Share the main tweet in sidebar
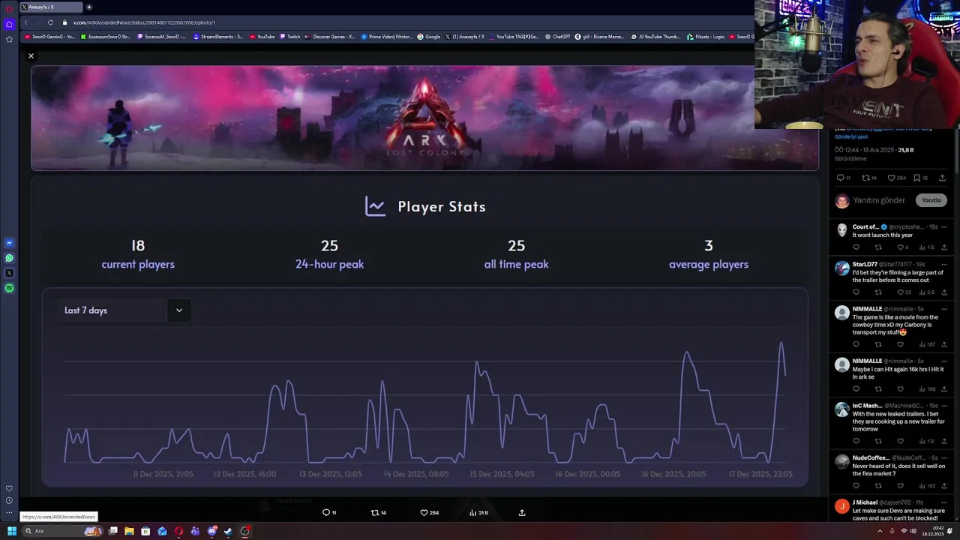This screenshot has width=960, height=540. 943,178
